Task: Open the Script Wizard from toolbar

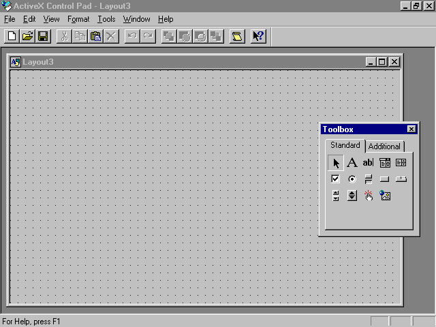Action: pos(236,36)
